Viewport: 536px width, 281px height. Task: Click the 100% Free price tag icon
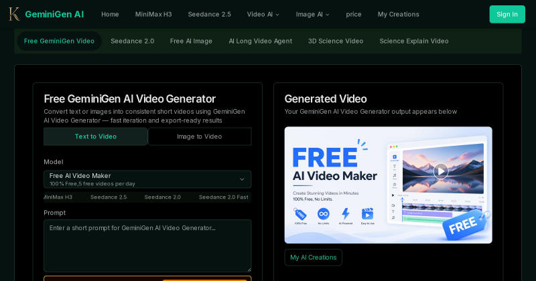300,214
